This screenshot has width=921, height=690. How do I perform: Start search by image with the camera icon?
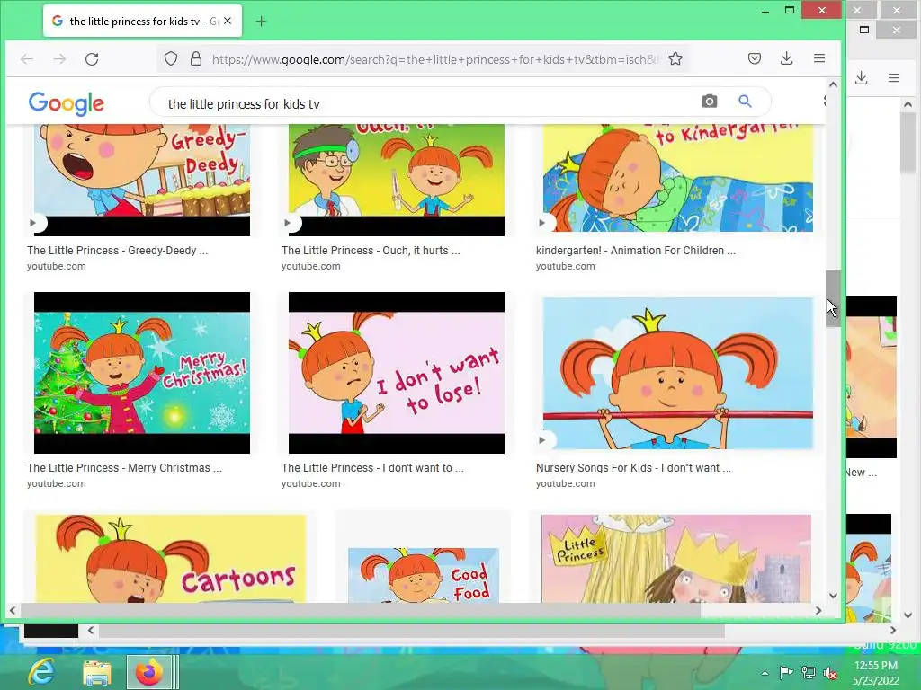pyautogui.click(x=710, y=102)
